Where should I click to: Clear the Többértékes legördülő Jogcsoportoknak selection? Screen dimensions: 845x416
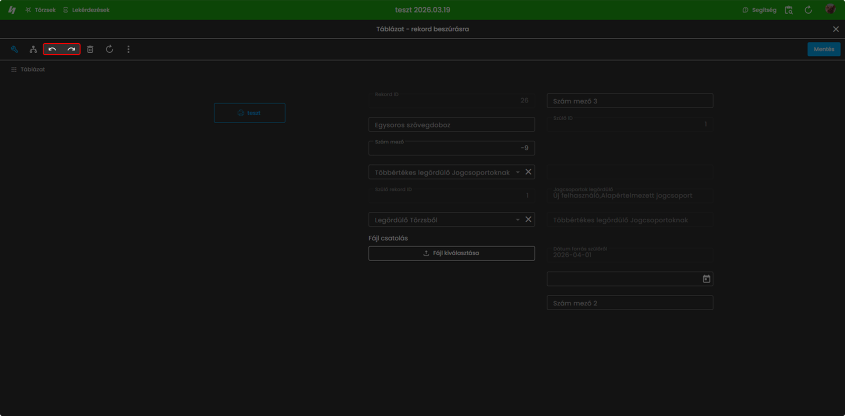(x=528, y=172)
